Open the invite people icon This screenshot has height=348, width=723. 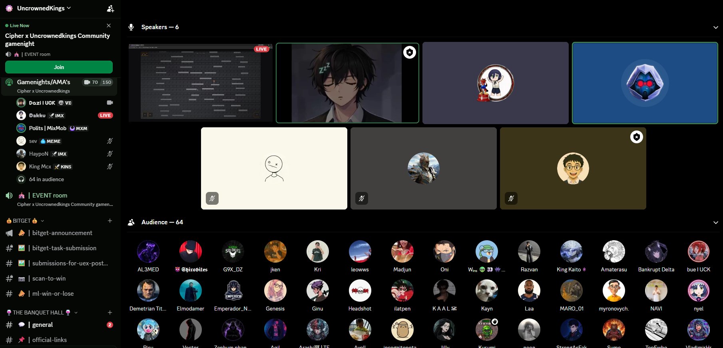(111, 8)
